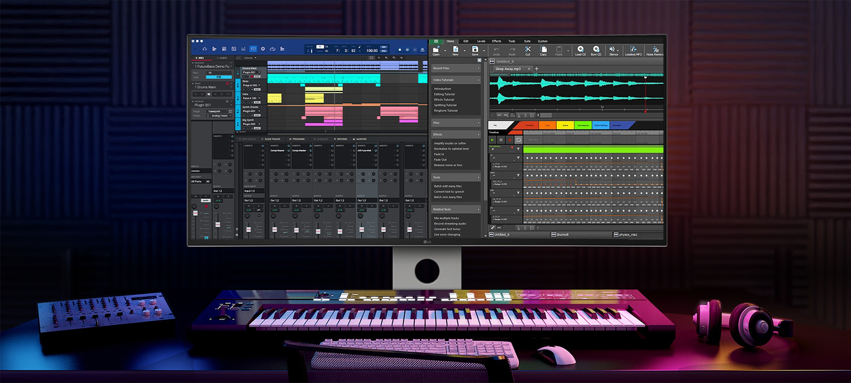
Task: Close the Sleep Away.mp3 file tab
Action: pos(529,69)
